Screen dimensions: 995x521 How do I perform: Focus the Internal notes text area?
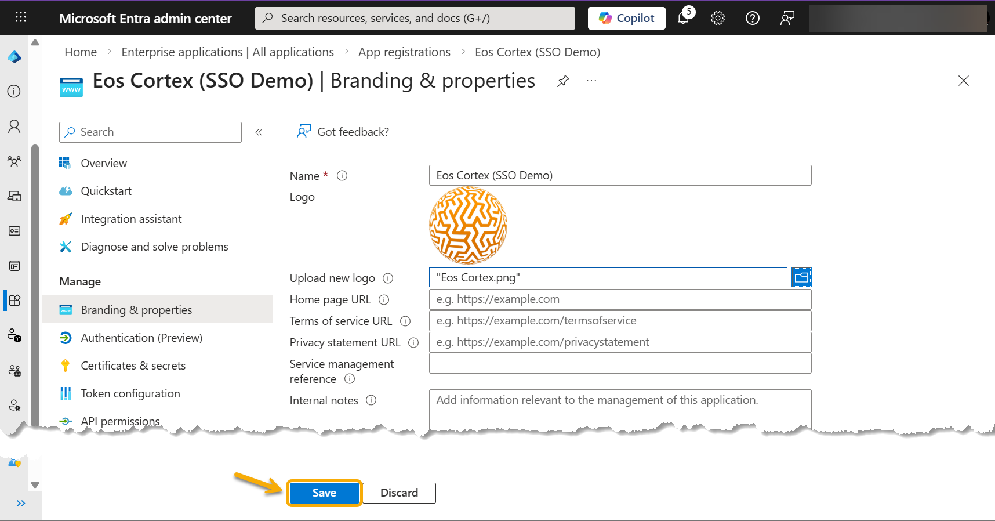coord(620,411)
